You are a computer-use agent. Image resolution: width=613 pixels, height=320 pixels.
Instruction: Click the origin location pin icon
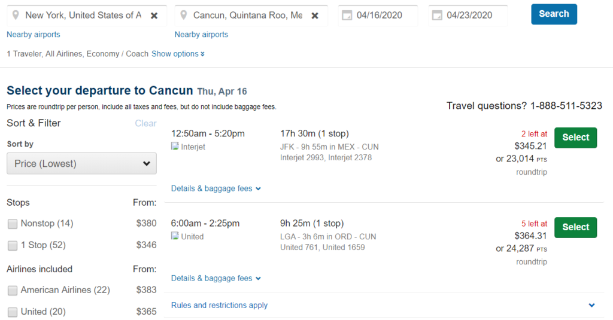(16, 16)
